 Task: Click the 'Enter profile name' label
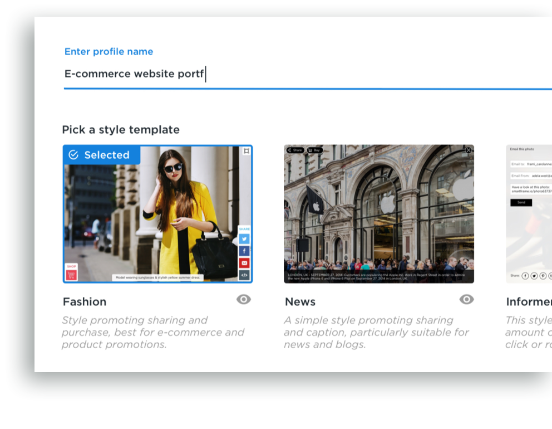pos(109,51)
